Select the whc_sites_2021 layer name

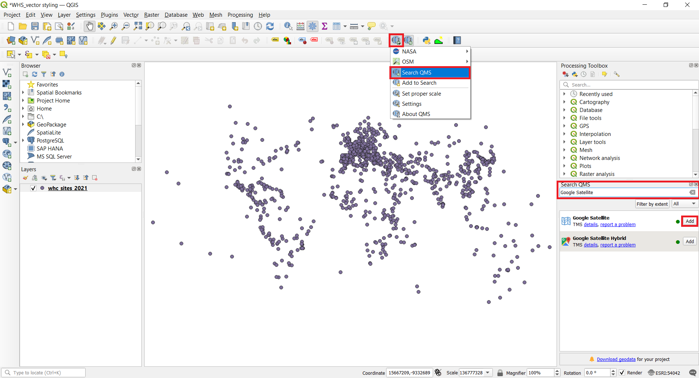tap(67, 188)
